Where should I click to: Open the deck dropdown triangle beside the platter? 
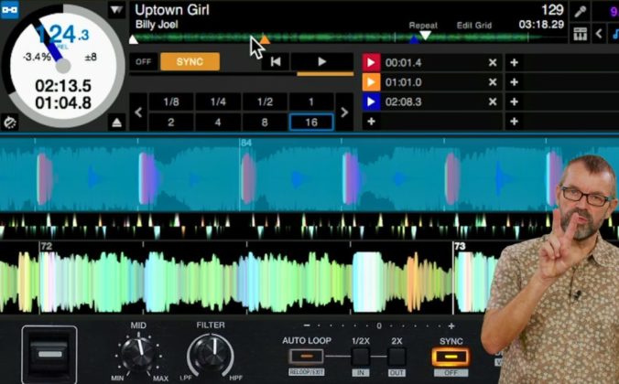(117, 9)
